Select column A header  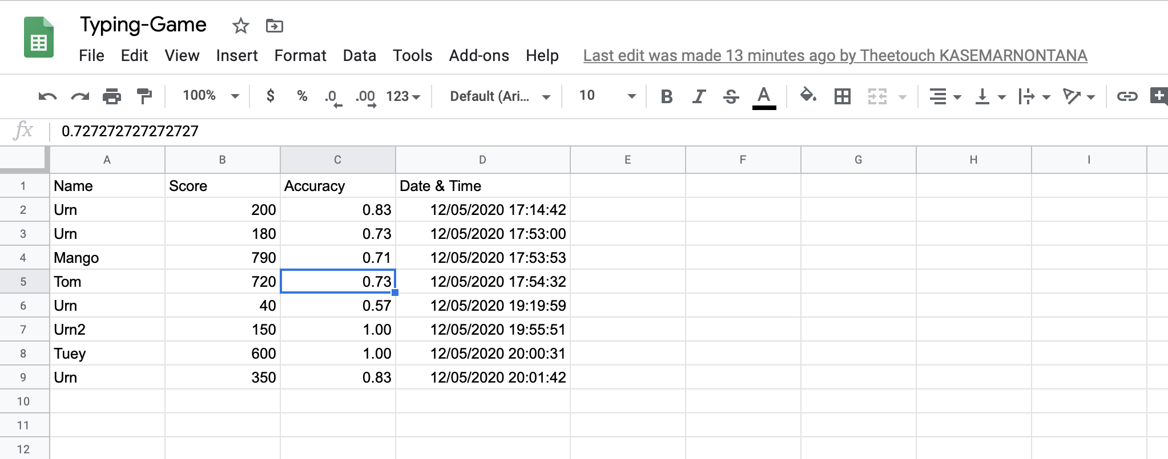point(107,160)
